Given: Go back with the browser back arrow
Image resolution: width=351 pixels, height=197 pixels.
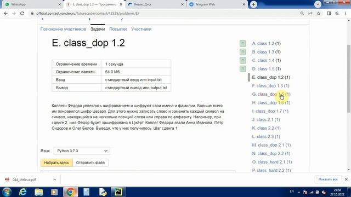Looking at the screenshot, I should [5, 13].
